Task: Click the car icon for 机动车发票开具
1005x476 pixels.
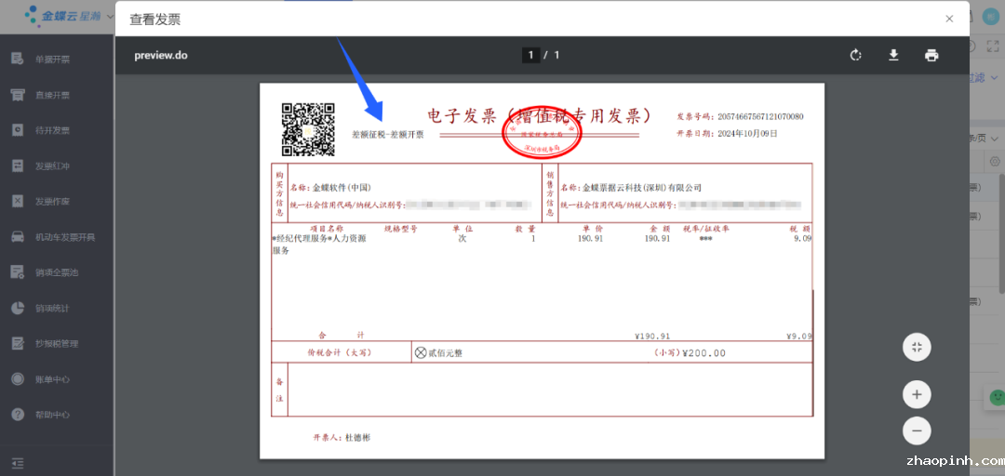Action: coord(18,236)
